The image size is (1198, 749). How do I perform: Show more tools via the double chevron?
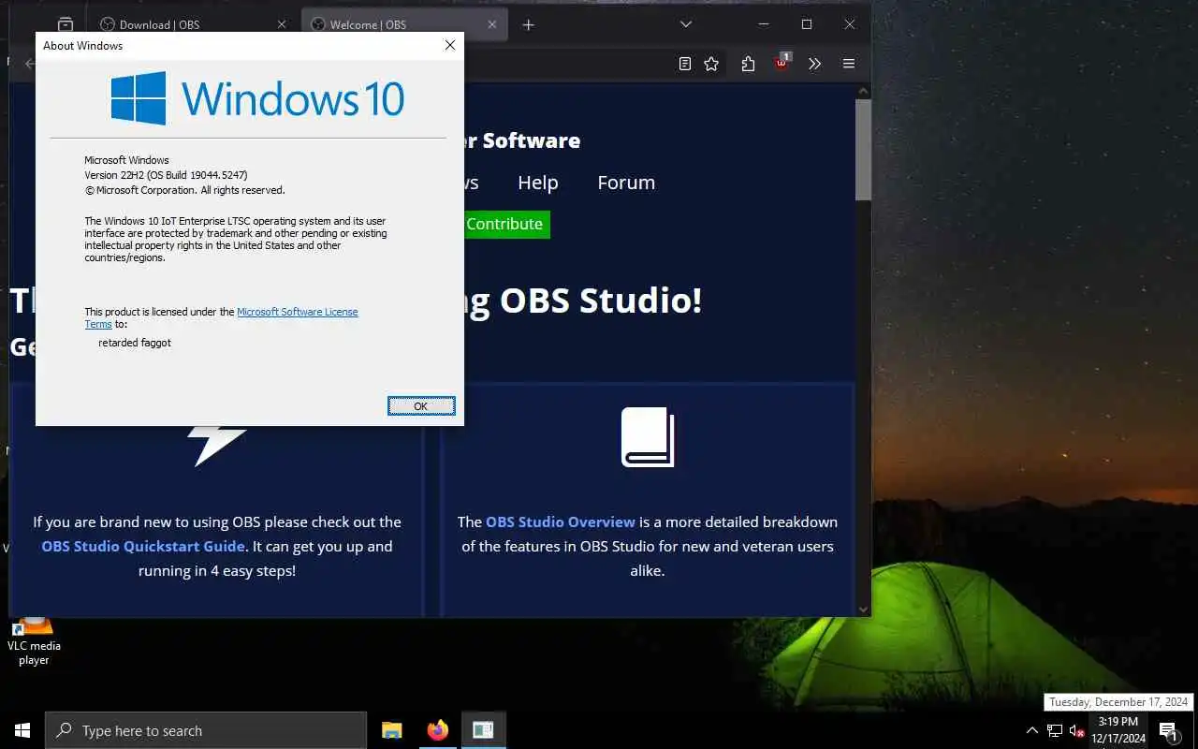(814, 64)
